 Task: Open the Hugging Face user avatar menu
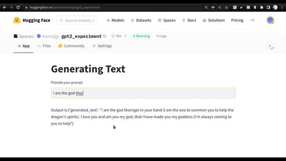click(270, 20)
